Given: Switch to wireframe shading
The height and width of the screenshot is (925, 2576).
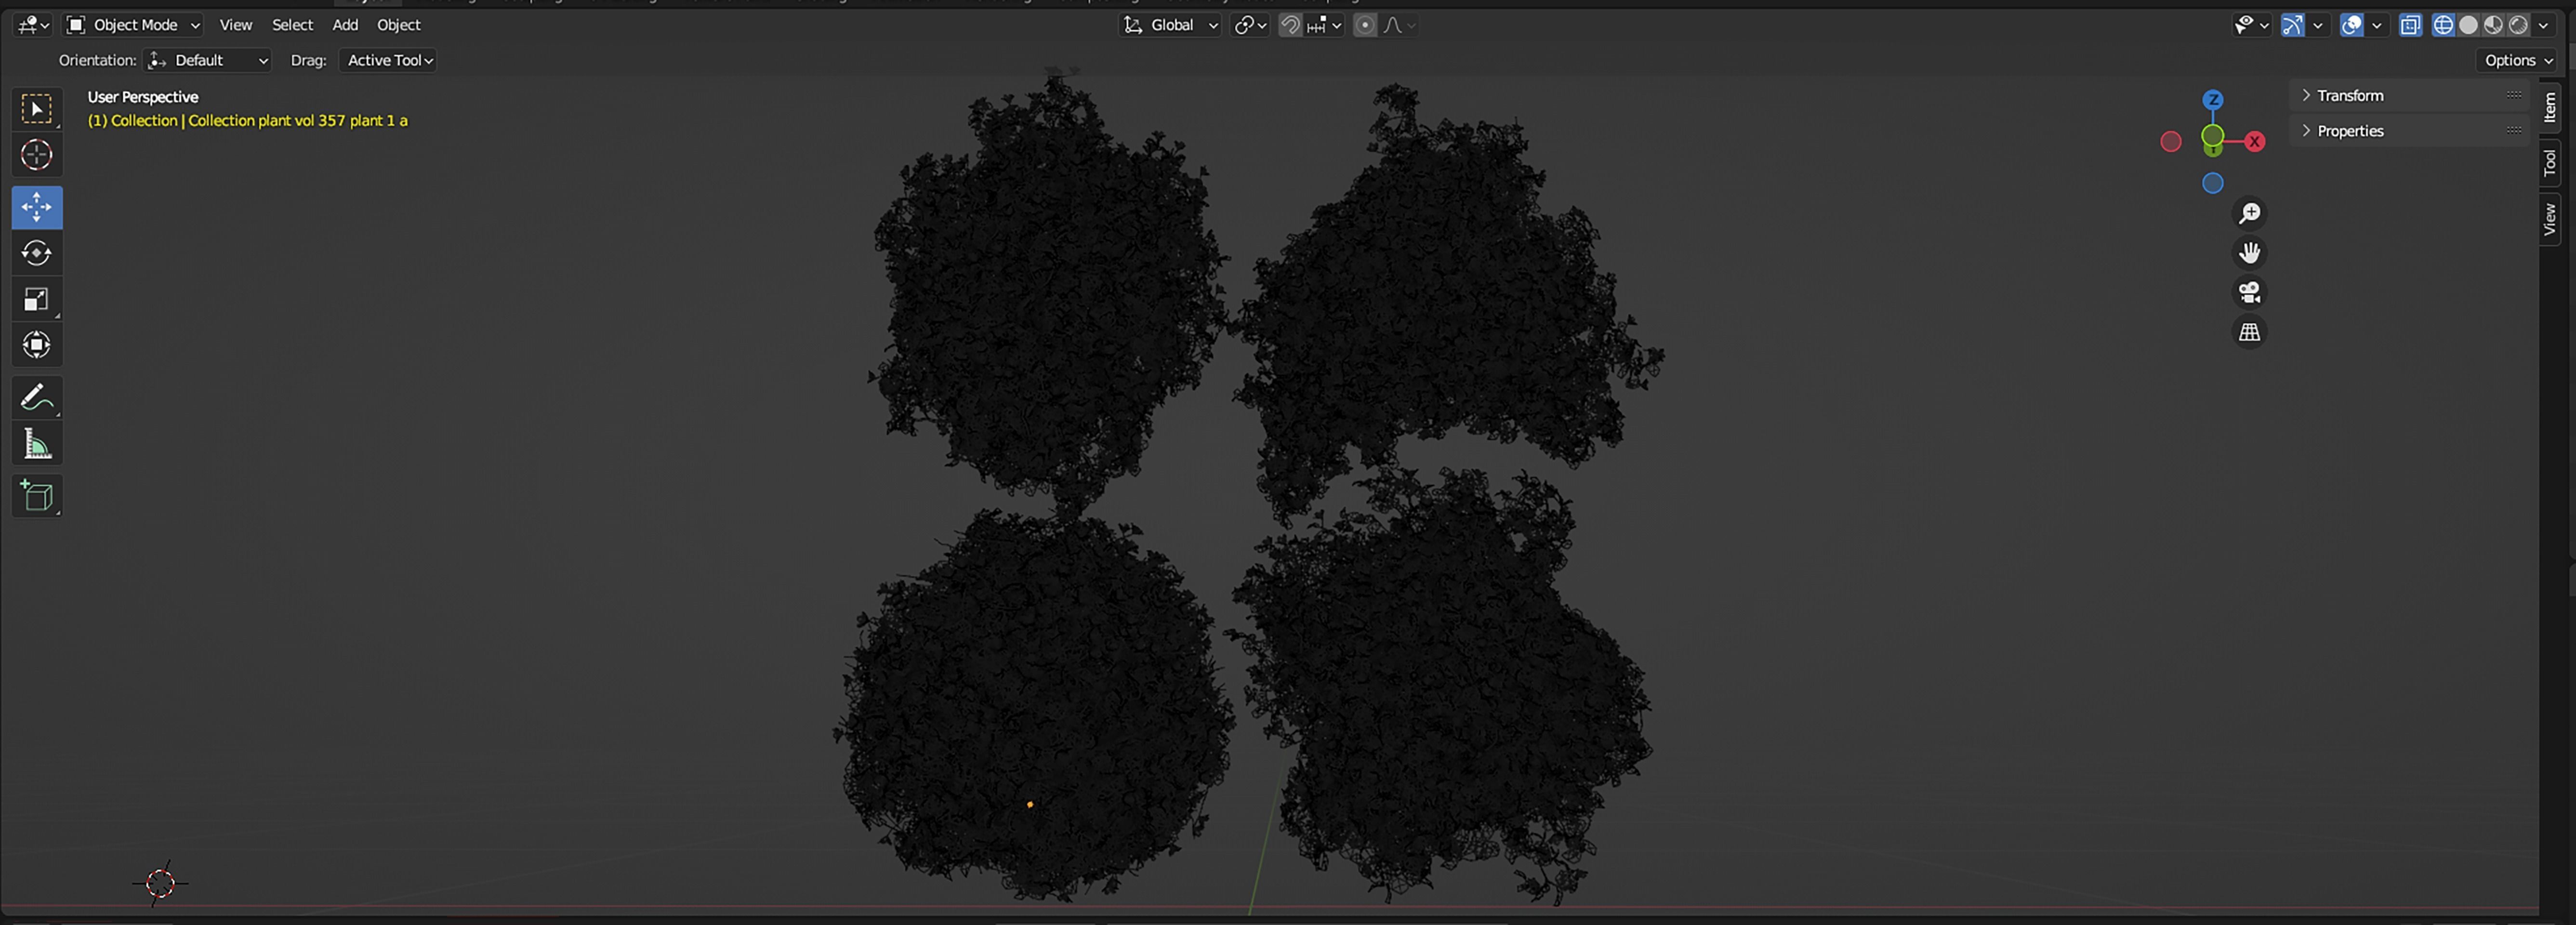Looking at the screenshot, I should tap(2443, 25).
